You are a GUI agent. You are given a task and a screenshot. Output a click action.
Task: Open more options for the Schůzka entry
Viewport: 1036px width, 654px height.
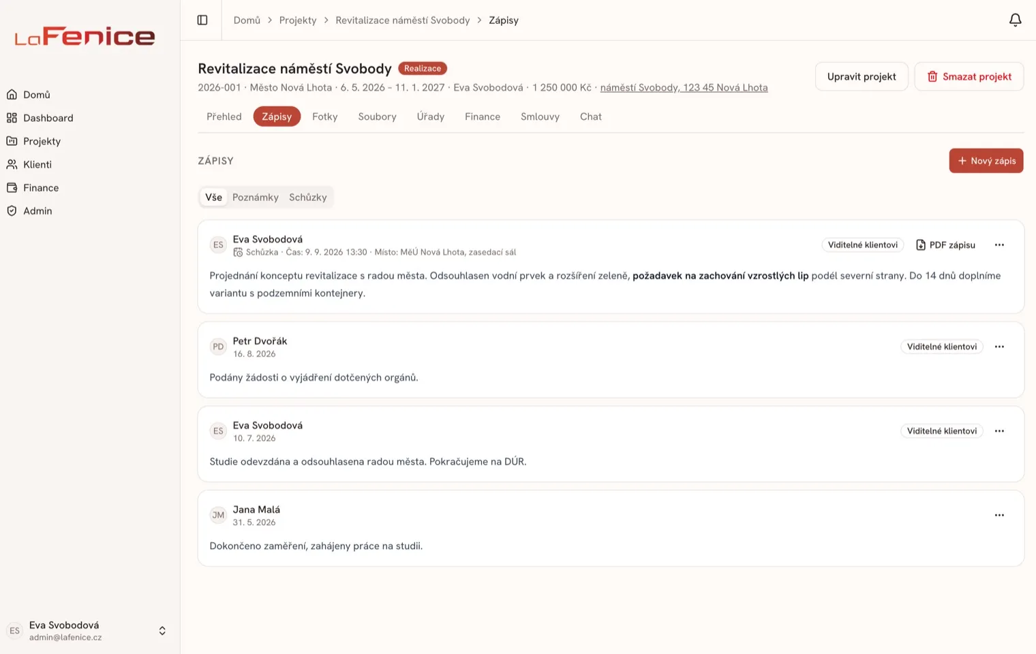pos(999,245)
